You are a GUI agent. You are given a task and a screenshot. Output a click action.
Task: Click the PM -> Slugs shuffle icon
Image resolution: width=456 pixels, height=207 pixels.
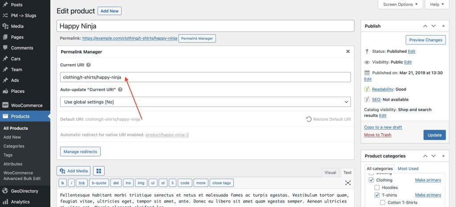[5, 16]
